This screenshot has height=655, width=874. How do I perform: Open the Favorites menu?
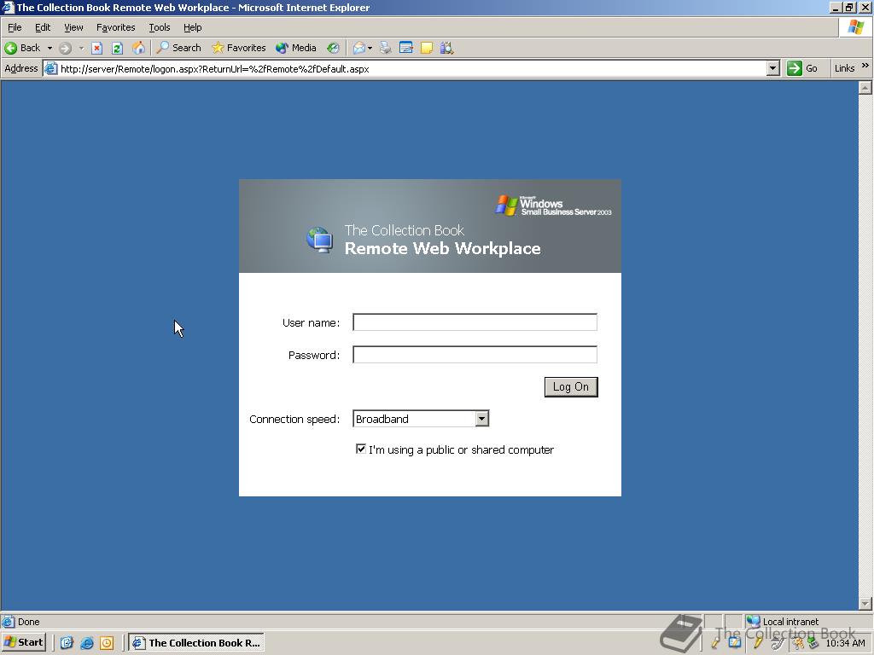click(115, 27)
